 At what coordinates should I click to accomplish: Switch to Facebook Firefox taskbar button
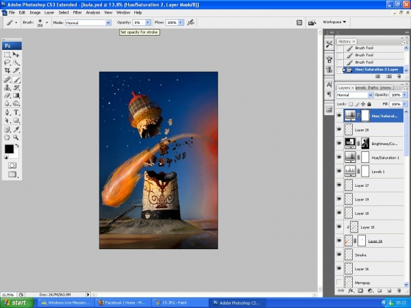click(123, 303)
